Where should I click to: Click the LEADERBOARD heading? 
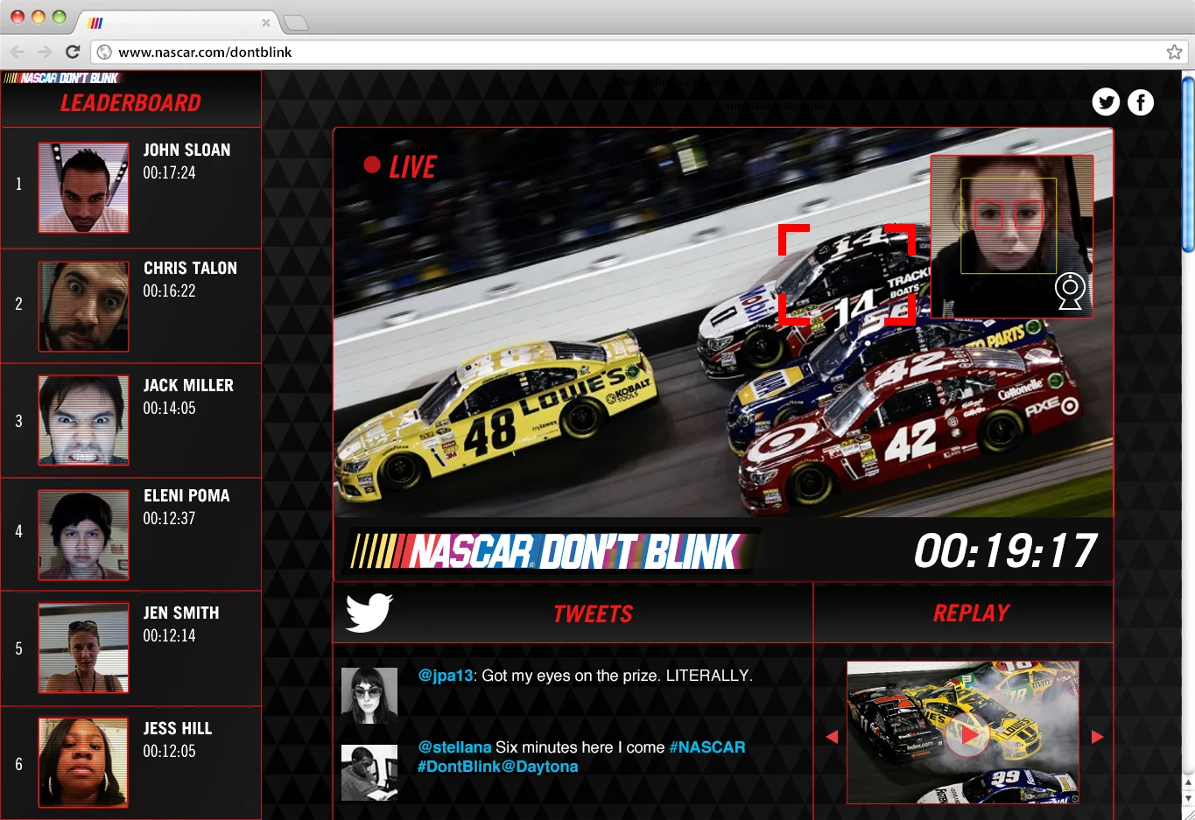point(130,103)
